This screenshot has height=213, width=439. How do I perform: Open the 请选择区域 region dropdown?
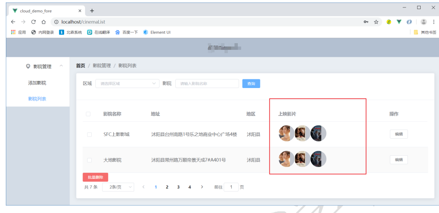(x=127, y=83)
